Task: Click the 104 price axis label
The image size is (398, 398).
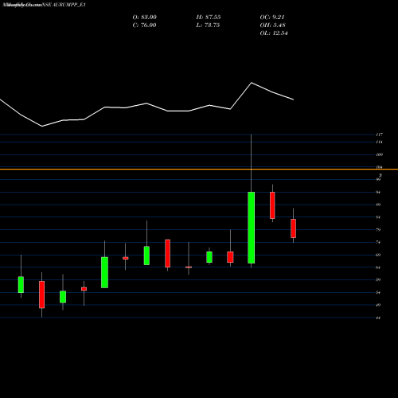Action: 380,167
